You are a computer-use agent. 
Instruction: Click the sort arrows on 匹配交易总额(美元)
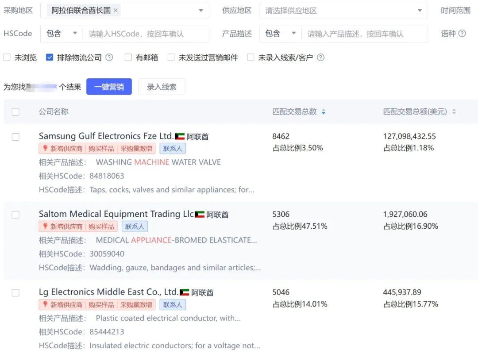click(454, 112)
